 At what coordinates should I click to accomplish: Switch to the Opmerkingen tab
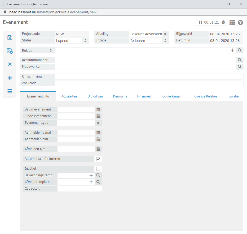pyautogui.click(x=172, y=96)
